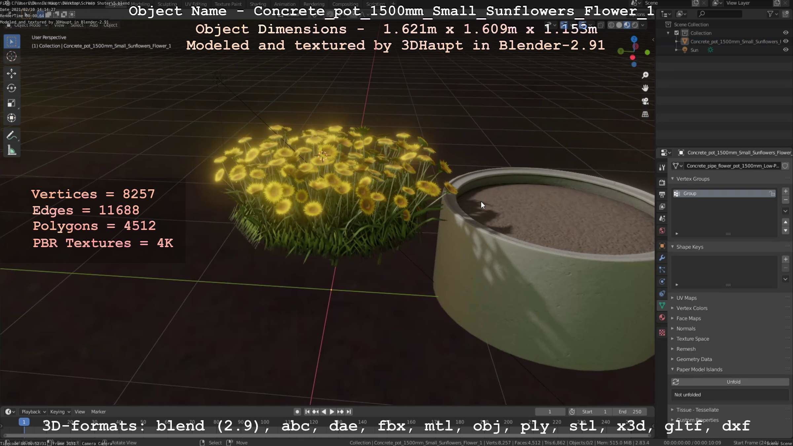Switch to the Compositing workspace tab
The height and width of the screenshot is (446, 793).
(x=345, y=4)
